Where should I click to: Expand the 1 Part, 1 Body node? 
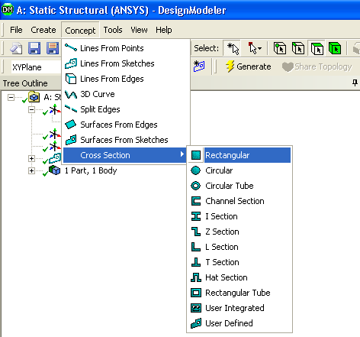click(x=31, y=170)
